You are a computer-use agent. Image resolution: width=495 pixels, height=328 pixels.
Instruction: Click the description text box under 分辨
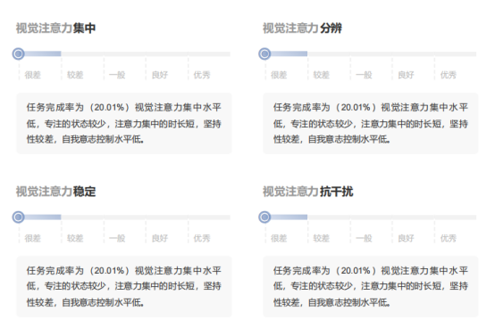(x=370, y=123)
